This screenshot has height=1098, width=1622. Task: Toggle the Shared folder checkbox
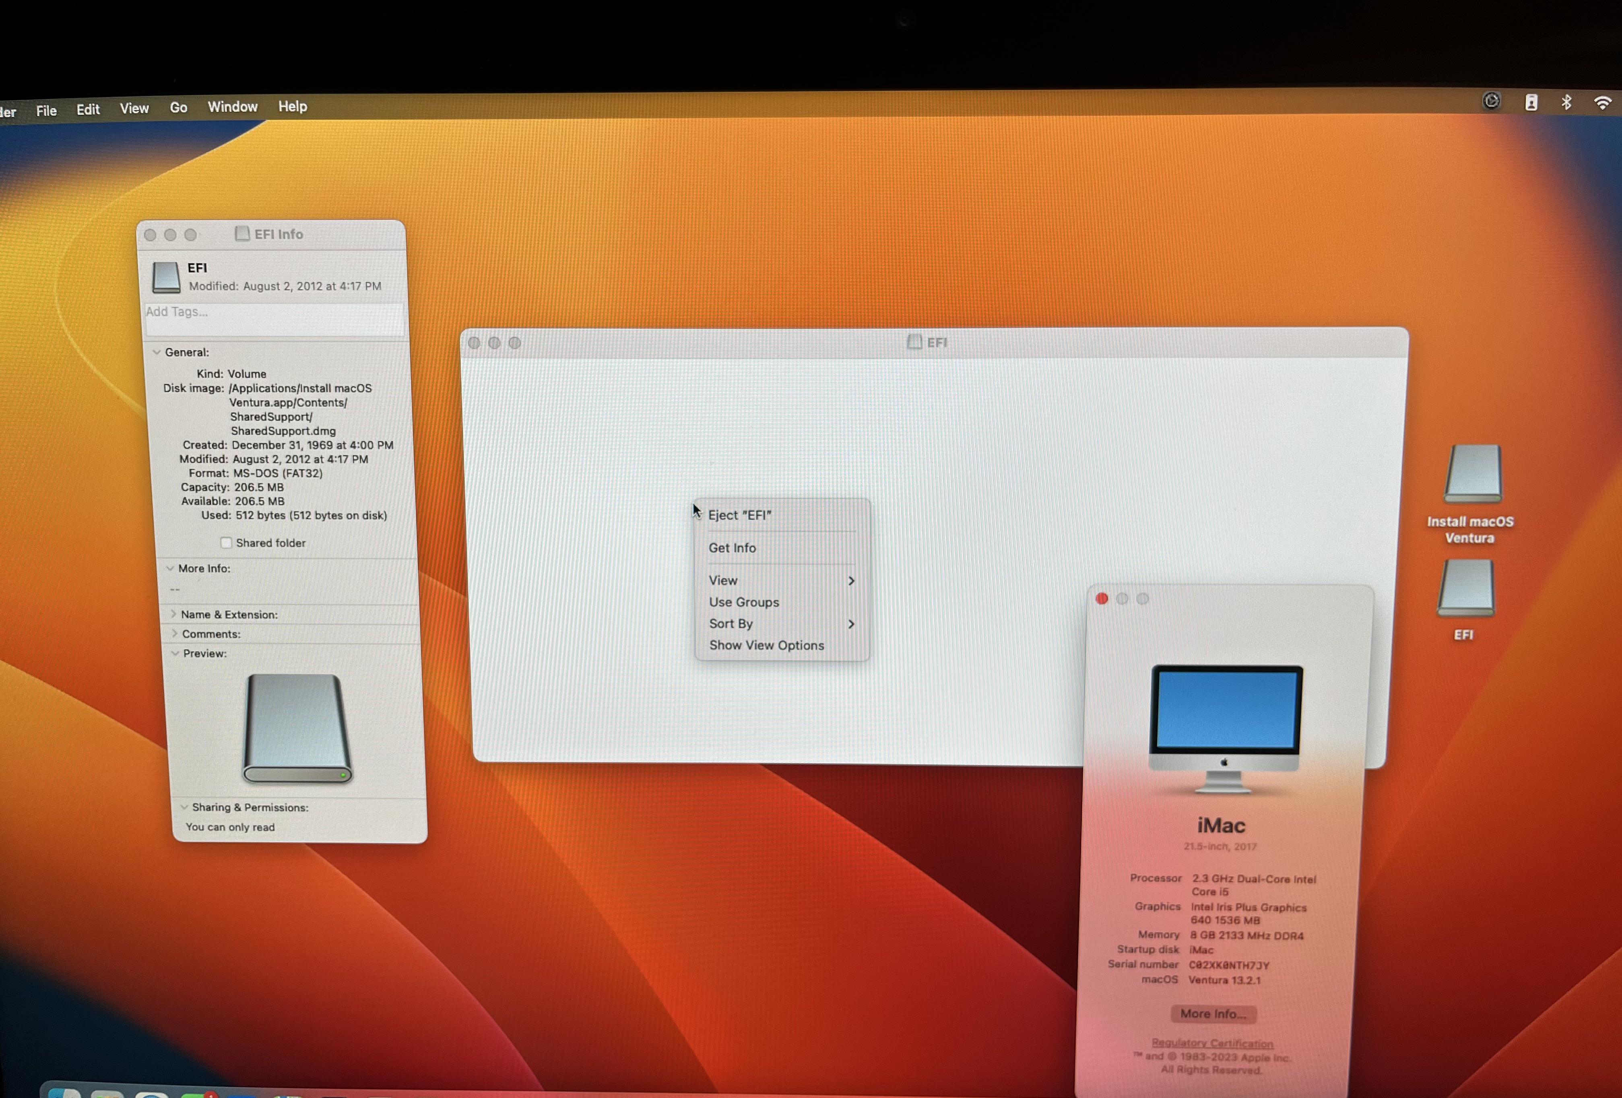226,543
